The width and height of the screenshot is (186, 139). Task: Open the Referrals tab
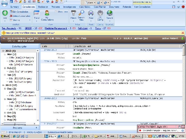[127, 7]
